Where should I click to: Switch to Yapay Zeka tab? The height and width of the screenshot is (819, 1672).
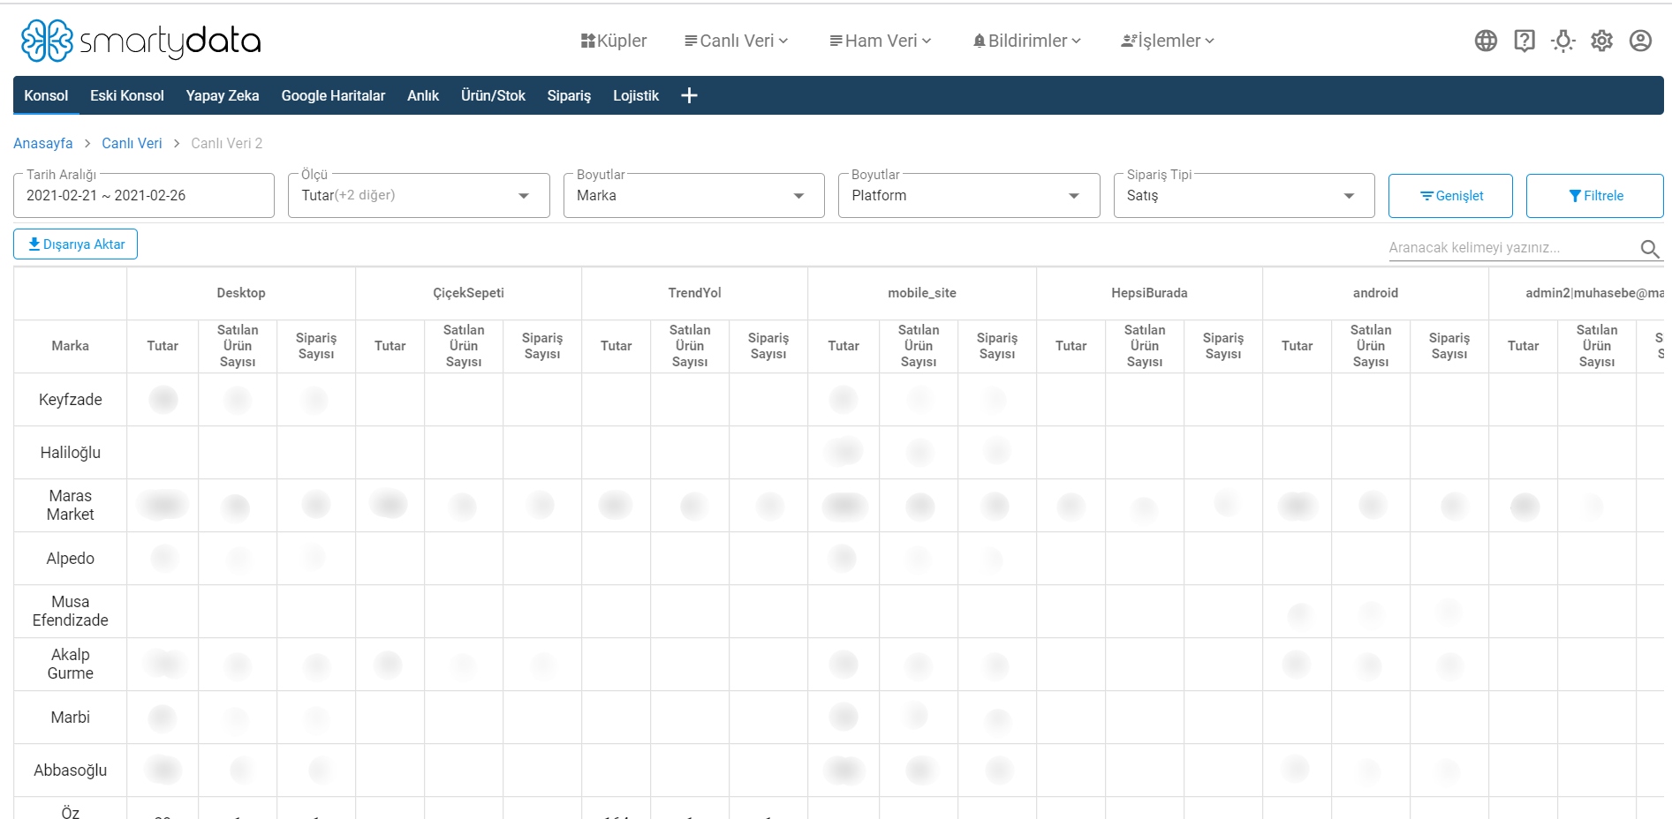pos(223,95)
